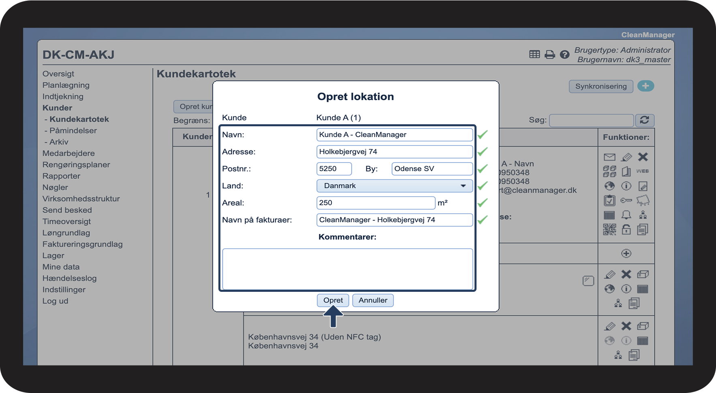Click the refresh icon beside search field
The height and width of the screenshot is (393, 716).
(644, 120)
